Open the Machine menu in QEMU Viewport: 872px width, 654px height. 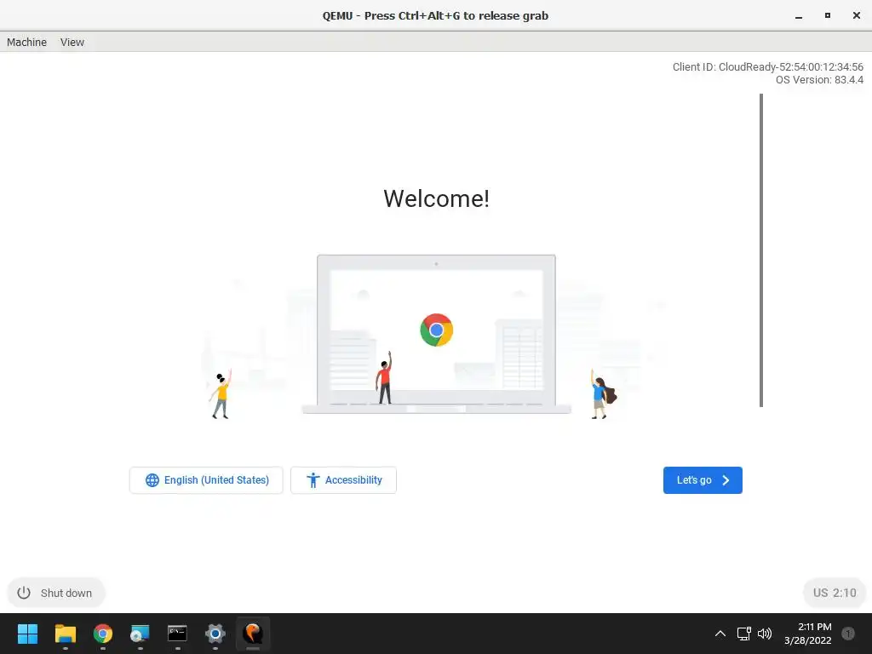26,43
